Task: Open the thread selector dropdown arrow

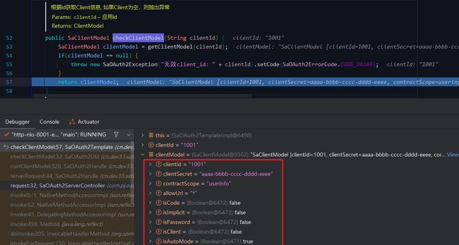Action: (129, 135)
